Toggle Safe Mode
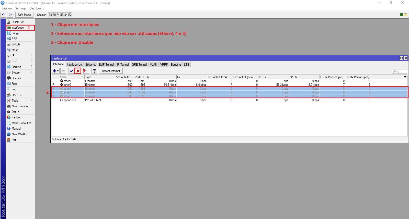409x219 pixels. [x=24, y=15]
